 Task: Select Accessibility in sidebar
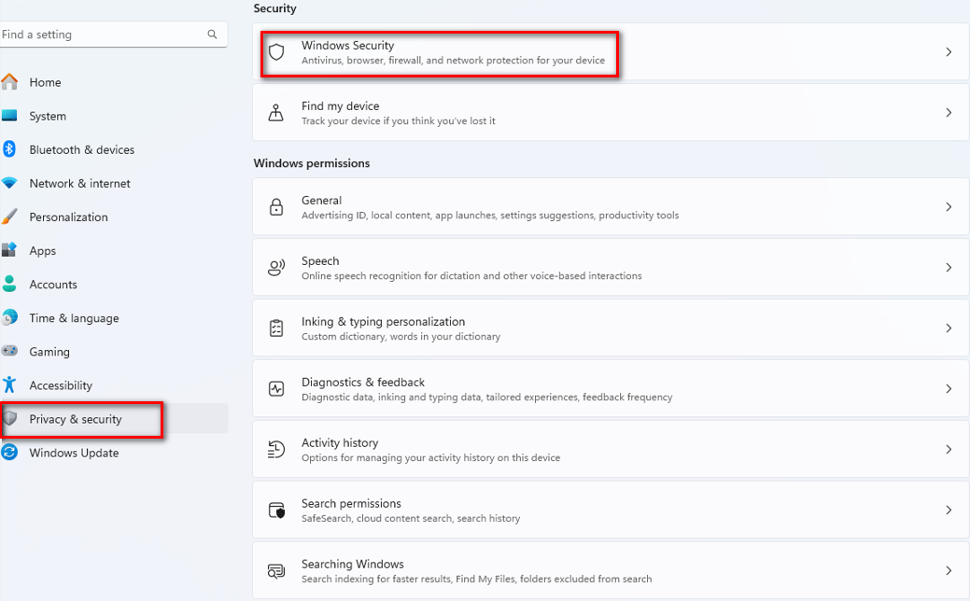(x=114, y=385)
